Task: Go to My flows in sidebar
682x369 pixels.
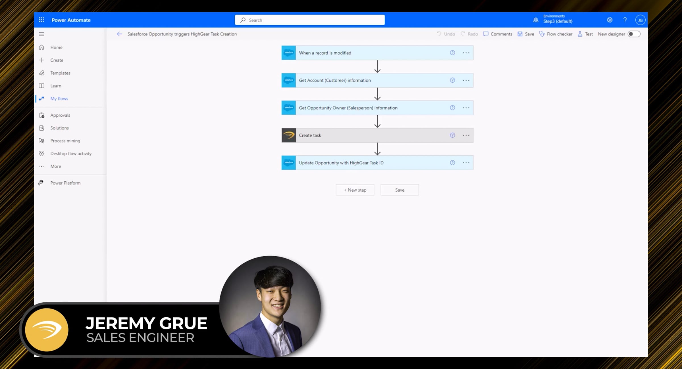Action: [59, 98]
